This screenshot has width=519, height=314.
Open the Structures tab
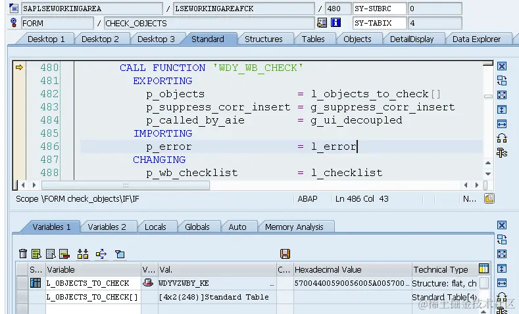coord(264,39)
